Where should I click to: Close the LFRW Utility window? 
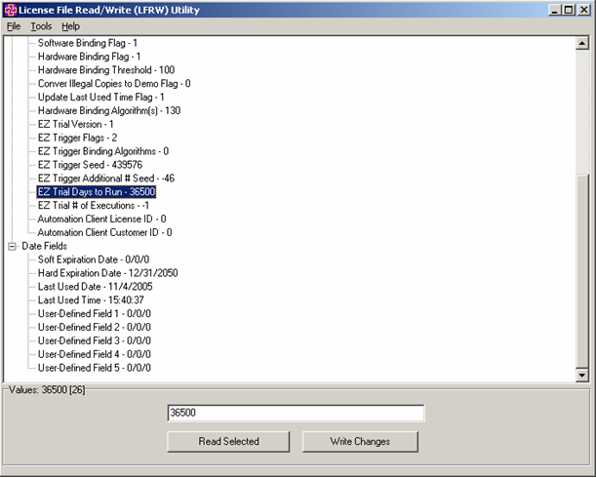click(x=583, y=10)
